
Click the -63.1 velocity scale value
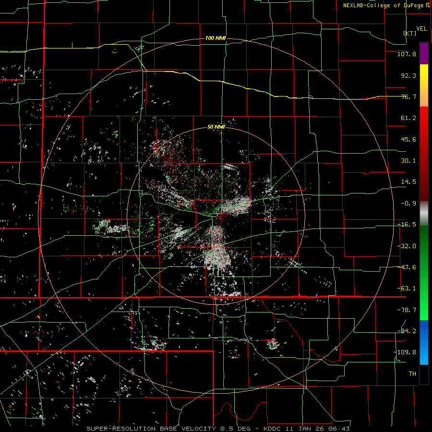[407, 288]
